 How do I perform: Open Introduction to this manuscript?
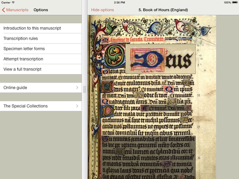pos(41,28)
